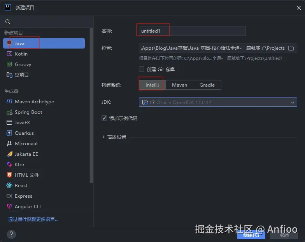Screen dimensions: 305x242
Task: Close the 新建项目 dialog
Action: pyautogui.click(x=299, y=8)
